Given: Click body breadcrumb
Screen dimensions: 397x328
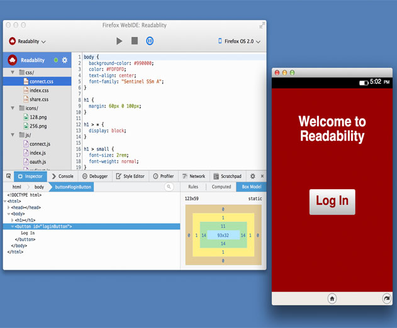Looking at the screenshot, I should tap(39, 187).
